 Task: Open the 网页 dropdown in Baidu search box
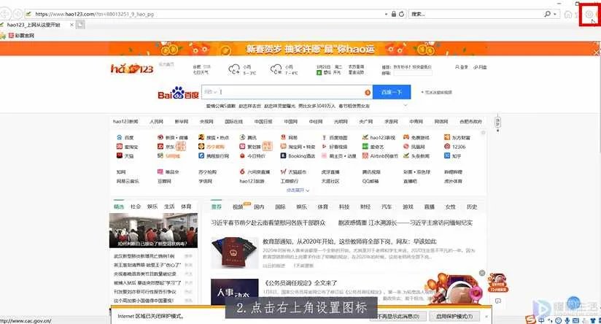click(x=211, y=92)
